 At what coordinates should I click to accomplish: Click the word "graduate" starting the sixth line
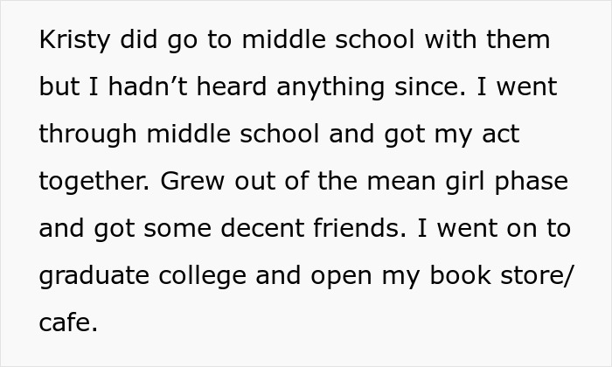(96, 277)
